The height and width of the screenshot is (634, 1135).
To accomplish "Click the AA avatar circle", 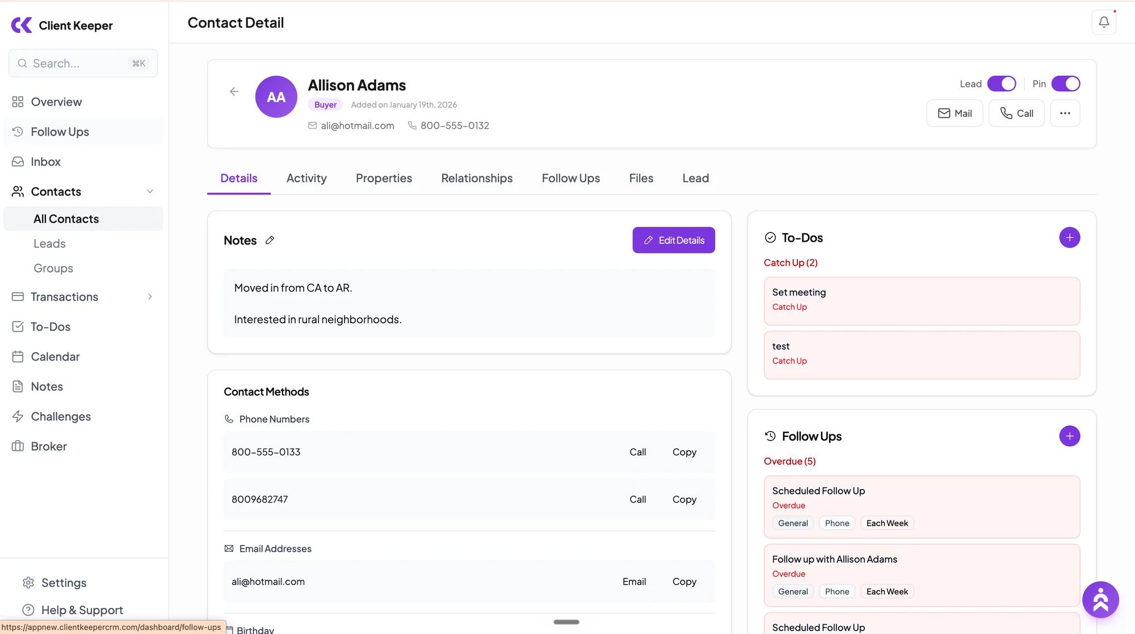I will click(276, 97).
